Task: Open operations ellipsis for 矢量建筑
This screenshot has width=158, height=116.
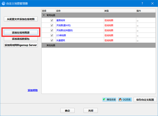Action: [137, 40]
